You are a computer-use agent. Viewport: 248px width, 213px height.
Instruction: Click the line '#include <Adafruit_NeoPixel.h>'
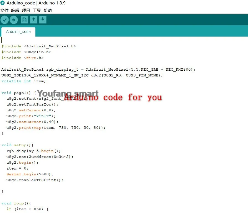tap(39, 46)
